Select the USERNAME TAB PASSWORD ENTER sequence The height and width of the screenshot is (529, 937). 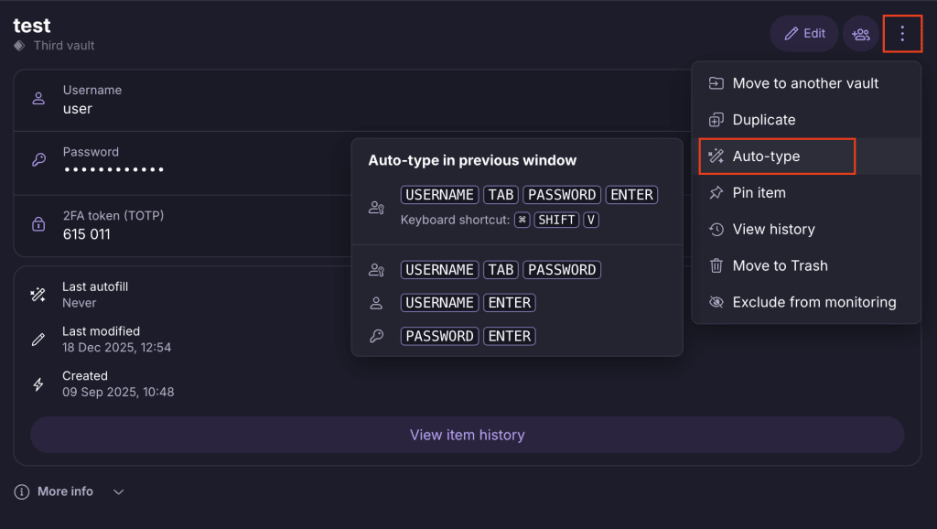coord(529,195)
